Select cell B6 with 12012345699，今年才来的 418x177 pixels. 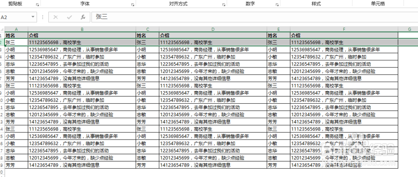[x=82, y=71]
